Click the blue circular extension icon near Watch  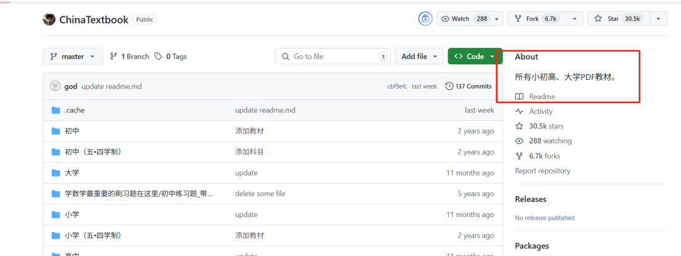click(x=425, y=19)
